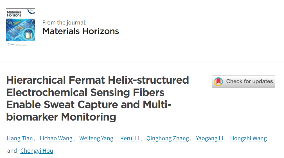Select the Yaogang Li author link
This screenshot has height=158, width=284.
coord(209,138)
